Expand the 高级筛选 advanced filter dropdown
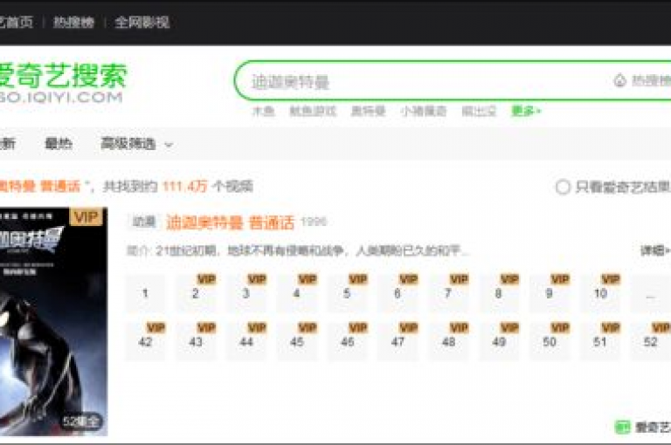 tap(136, 144)
